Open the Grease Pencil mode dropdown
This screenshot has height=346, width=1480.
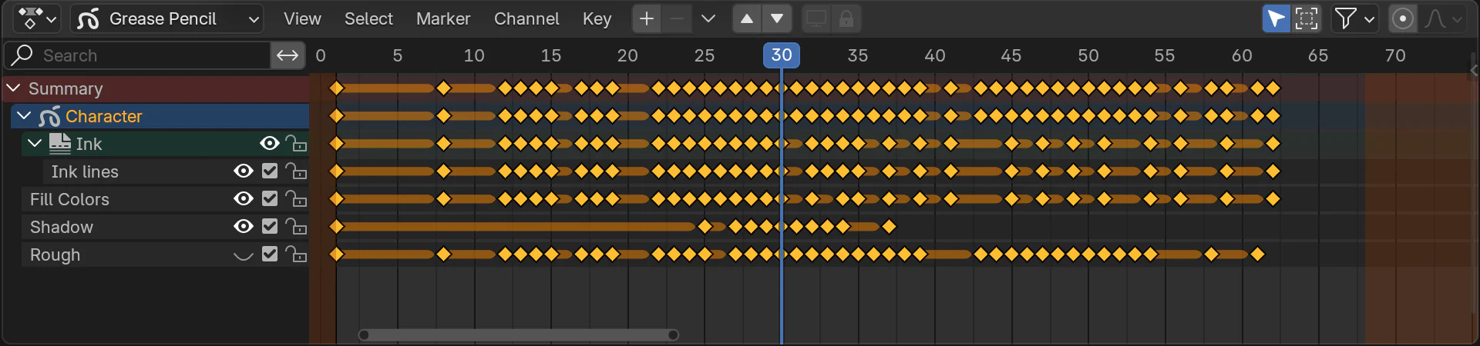point(167,18)
